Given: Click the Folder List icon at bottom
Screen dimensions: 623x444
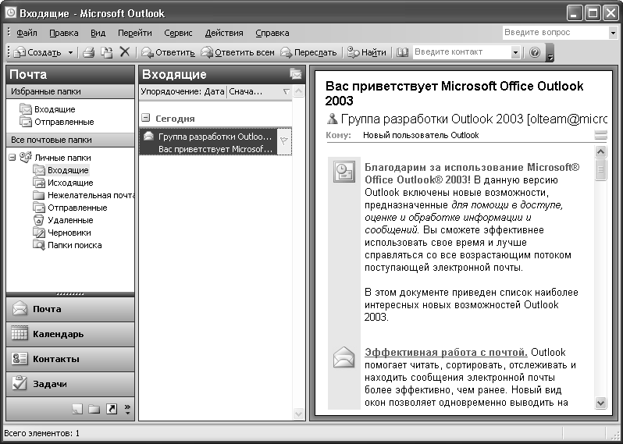Looking at the screenshot, I should pyautogui.click(x=94, y=409).
